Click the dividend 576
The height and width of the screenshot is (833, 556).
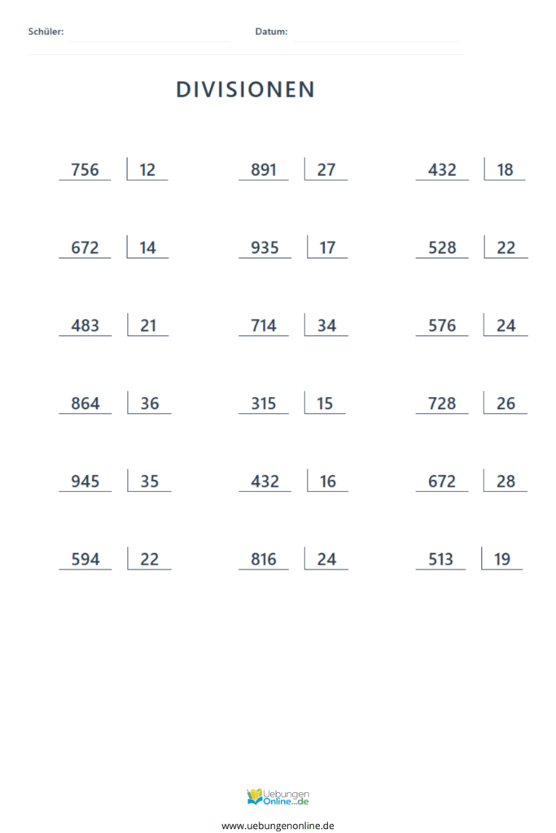442,326
